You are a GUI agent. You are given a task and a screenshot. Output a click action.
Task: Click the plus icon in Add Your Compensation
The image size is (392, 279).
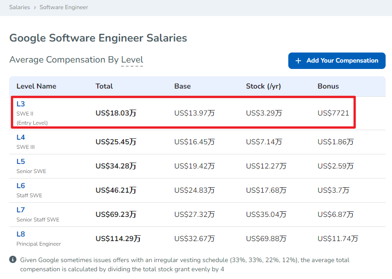tap(298, 61)
